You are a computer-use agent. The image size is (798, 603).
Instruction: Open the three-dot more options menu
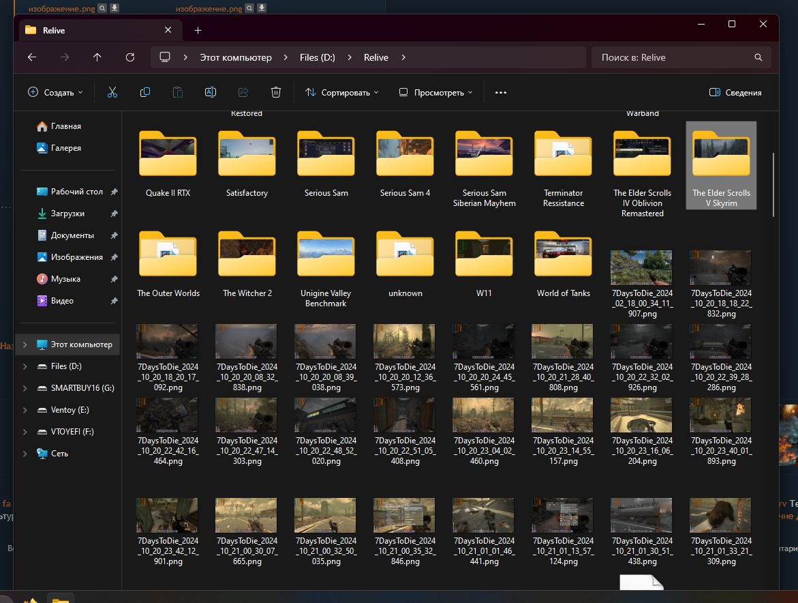501,92
